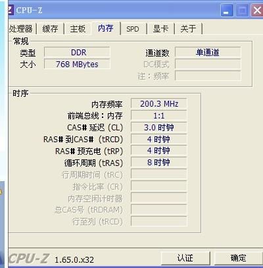Click the tRAS 8 时钟 value field
The width and height of the screenshot is (263, 268).
click(159, 163)
